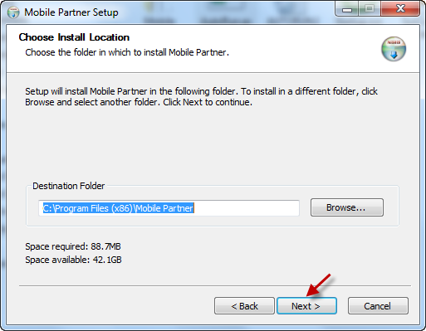Viewport: 426px width, 331px height.
Task: Click Next > to continue installation
Action: coord(306,306)
